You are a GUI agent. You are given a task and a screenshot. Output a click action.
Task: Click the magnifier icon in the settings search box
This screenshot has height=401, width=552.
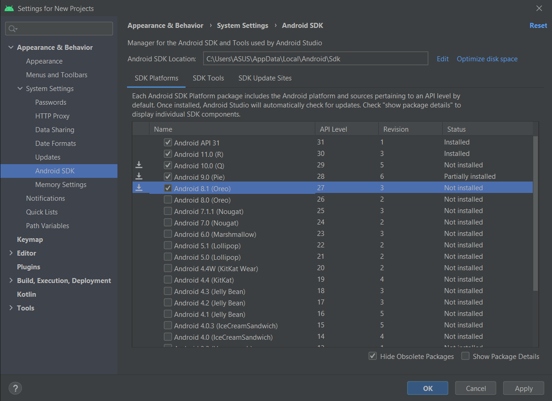pyautogui.click(x=12, y=29)
